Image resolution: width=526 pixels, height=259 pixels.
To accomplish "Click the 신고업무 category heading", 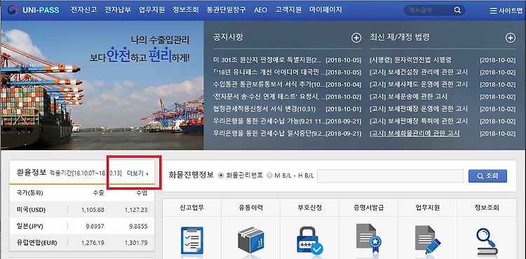I will [192, 208].
